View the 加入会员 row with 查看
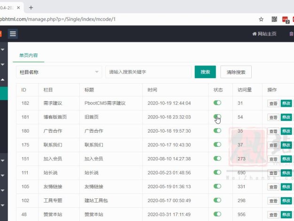The width and height of the screenshot is (294, 221). [x=273, y=159]
